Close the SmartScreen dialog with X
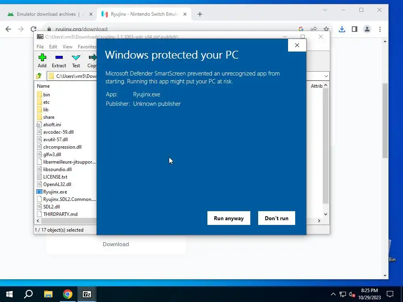The image size is (403, 302). (x=297, y=45)
